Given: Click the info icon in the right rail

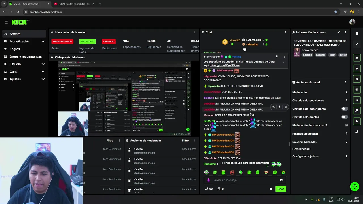Looking at the screenshot, I should (357, 33).
